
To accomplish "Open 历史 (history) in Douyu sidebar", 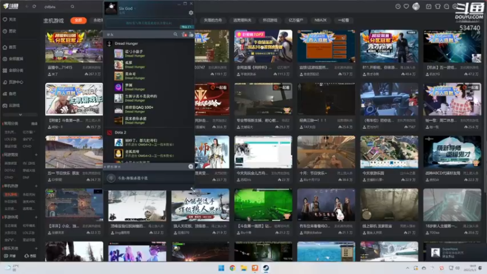I will pos(9,31).
